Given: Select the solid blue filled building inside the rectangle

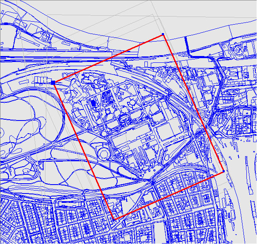Looking at the screenshot, I should pos(93,103).
